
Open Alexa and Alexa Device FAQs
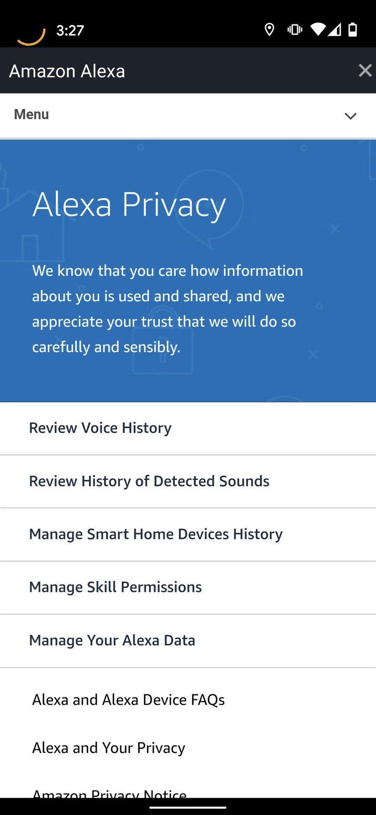click(128, 700)
